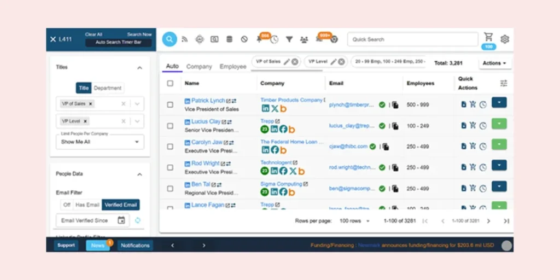Collapse the Titles section
Screen dimensions: 560x280
(x=139, y=68)
